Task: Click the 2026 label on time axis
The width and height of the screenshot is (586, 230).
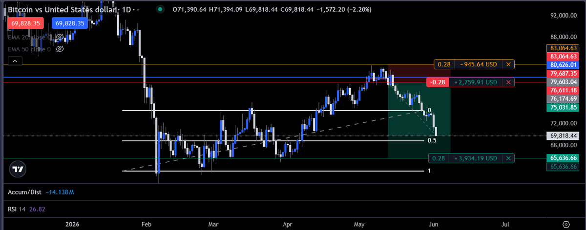Action: [x=71, y=224]
